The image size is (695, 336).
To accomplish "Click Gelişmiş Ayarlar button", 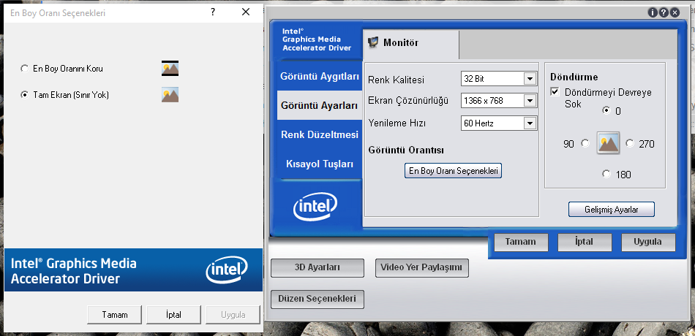I will click(611, 210).
